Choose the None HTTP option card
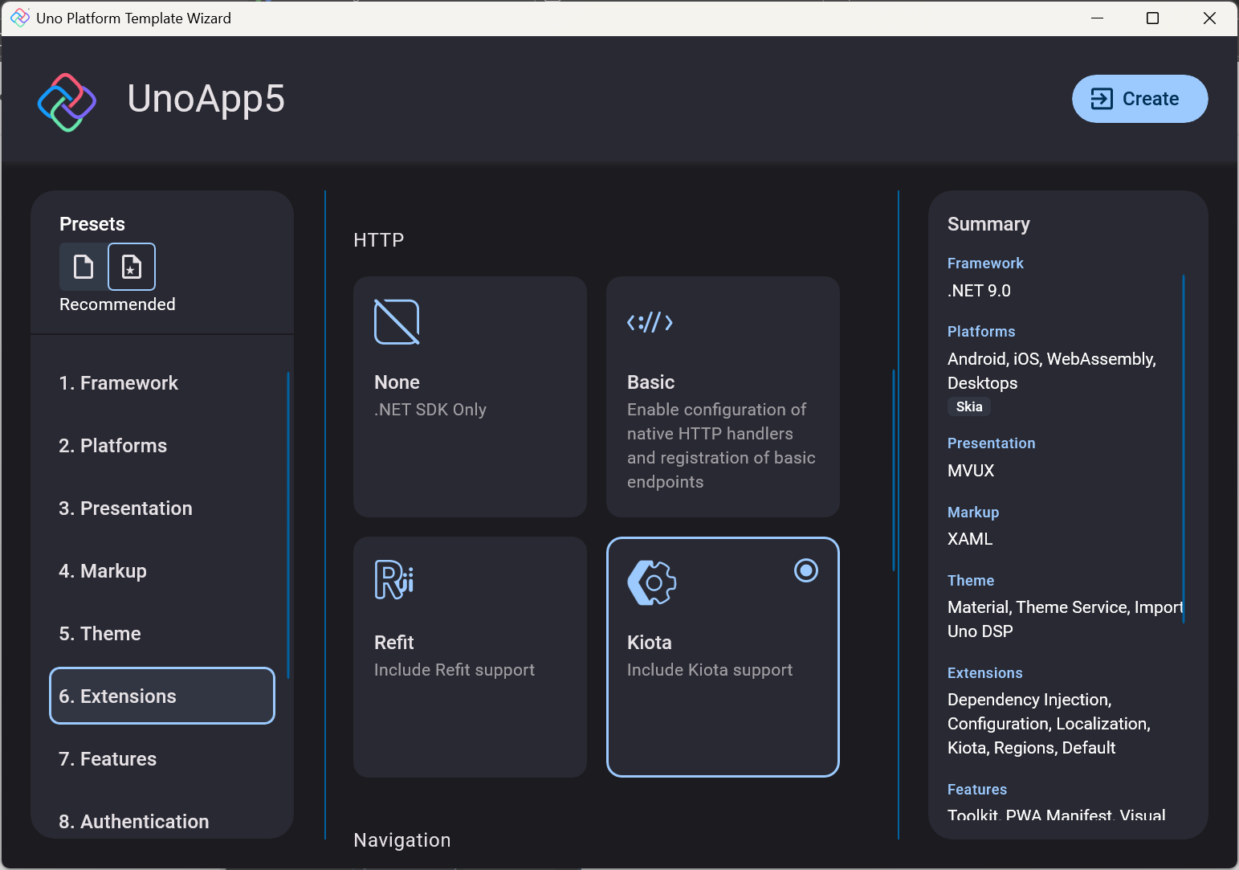 tap(470, 397)
